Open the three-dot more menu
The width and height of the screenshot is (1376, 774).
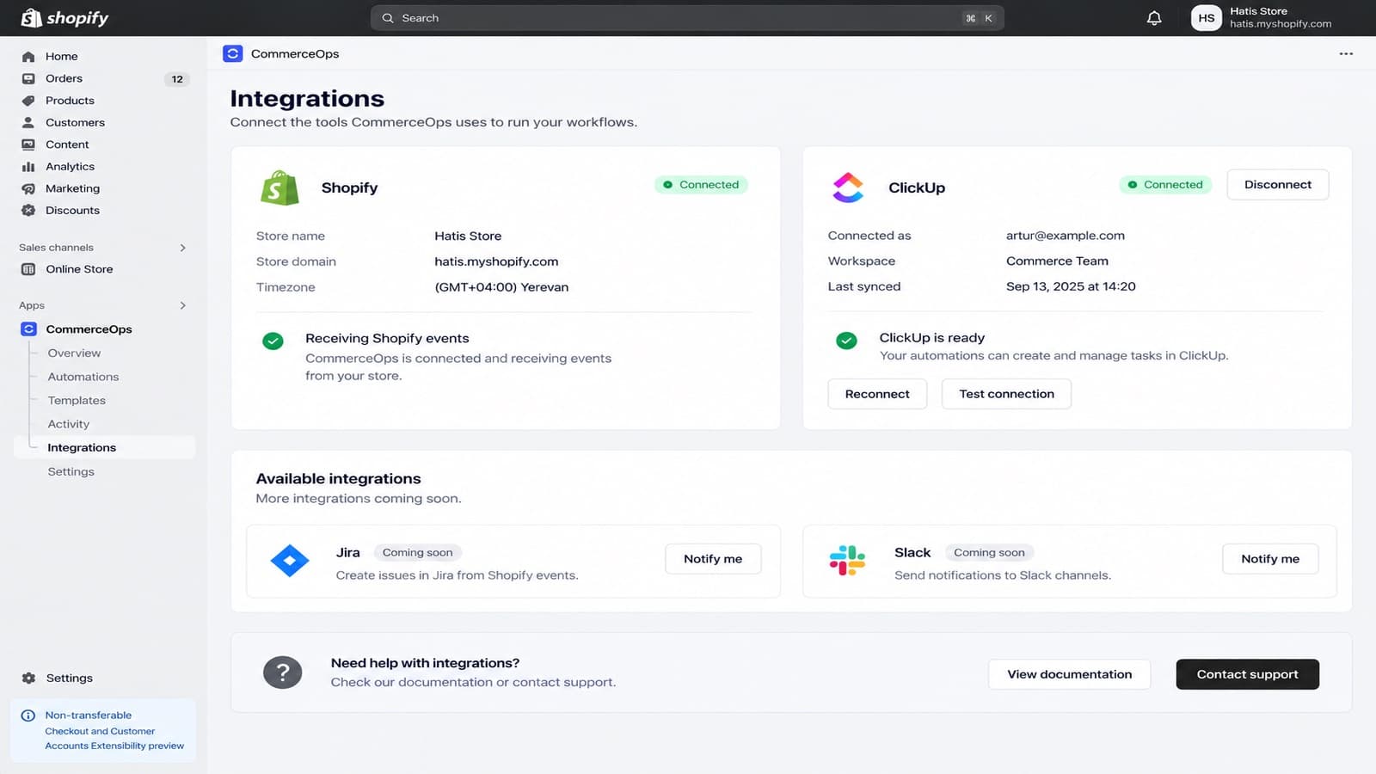pos(1346,53)
